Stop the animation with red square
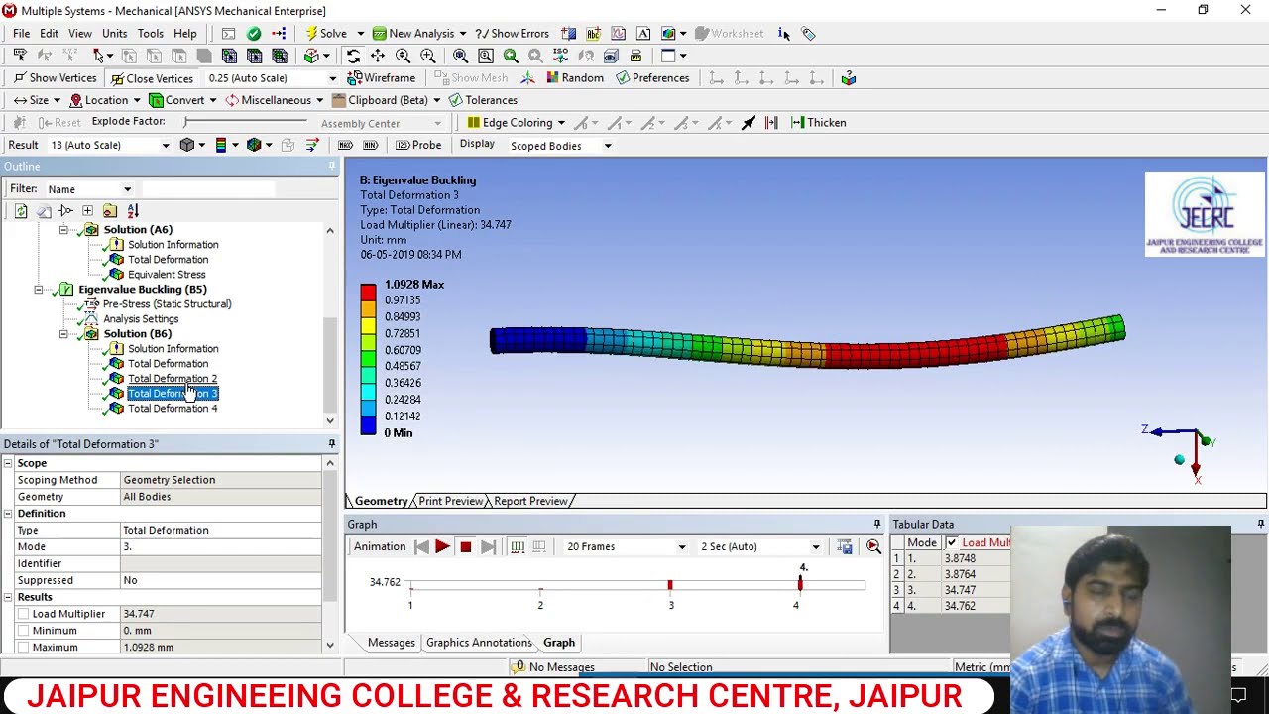Screen dimensions: 1269x714 (x=465, y=546)
